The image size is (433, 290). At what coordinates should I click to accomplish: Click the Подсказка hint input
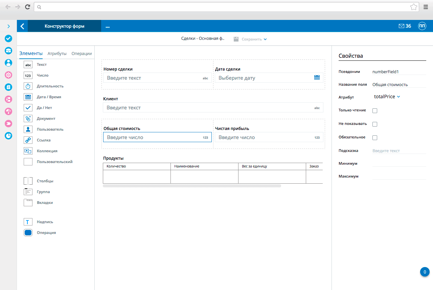(x=399, y=151)
